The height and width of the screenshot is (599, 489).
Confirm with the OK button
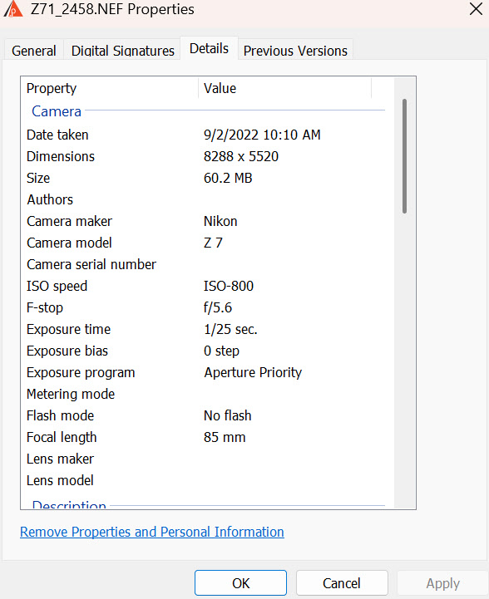240,583
